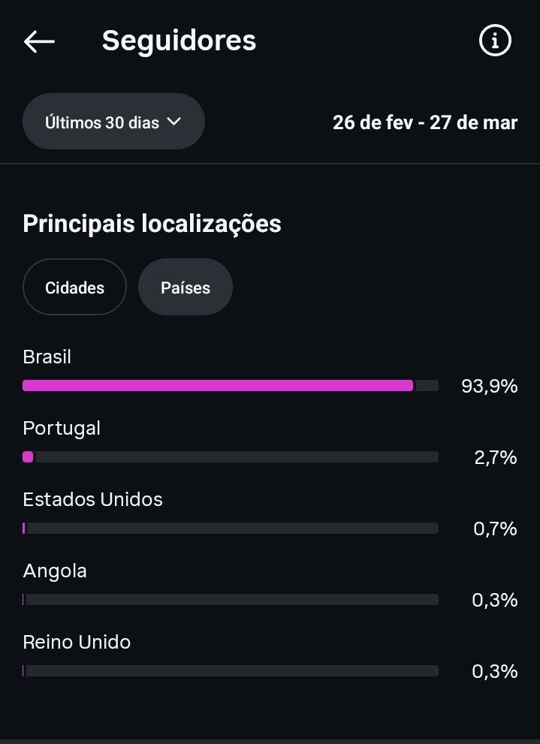
Task: Select the Estados Unidos label
Action: 93,500
